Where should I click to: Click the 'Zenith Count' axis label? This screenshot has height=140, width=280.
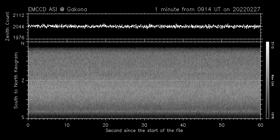click(7, 26)
